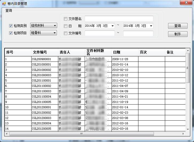Open the end date picker dropdown
Image resolution: width=194 pixels, height=142 pixels.
pyautogui.click(x=151, y=26)
